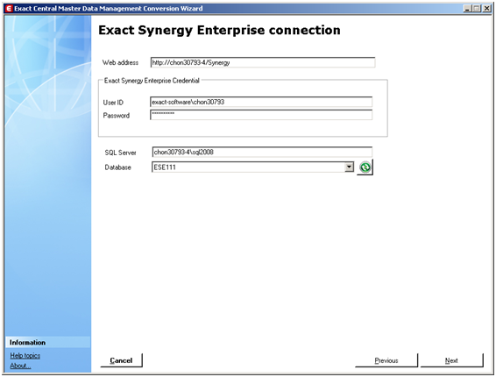Click the wizard window title bar text
The image size is (496, 377).
(109, 9)
